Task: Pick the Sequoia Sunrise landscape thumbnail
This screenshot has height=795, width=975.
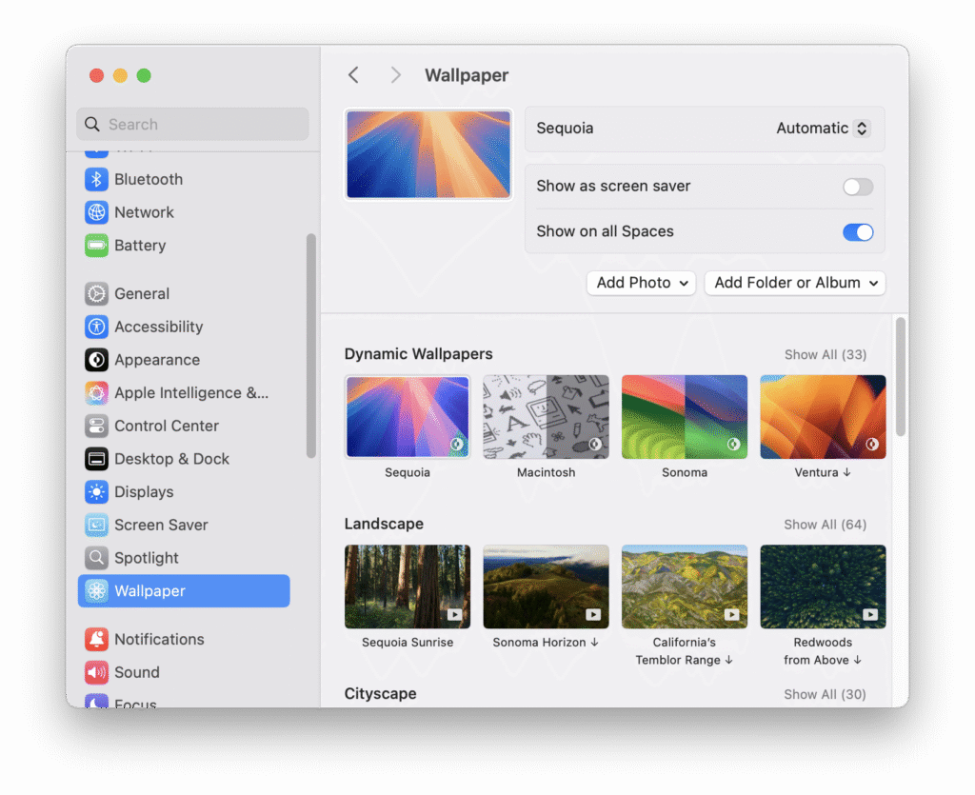Action: 408,586
